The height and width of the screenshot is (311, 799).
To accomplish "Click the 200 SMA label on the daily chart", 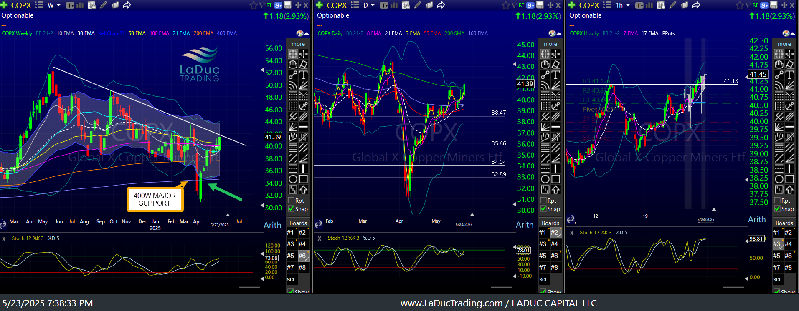I will 454,33.
